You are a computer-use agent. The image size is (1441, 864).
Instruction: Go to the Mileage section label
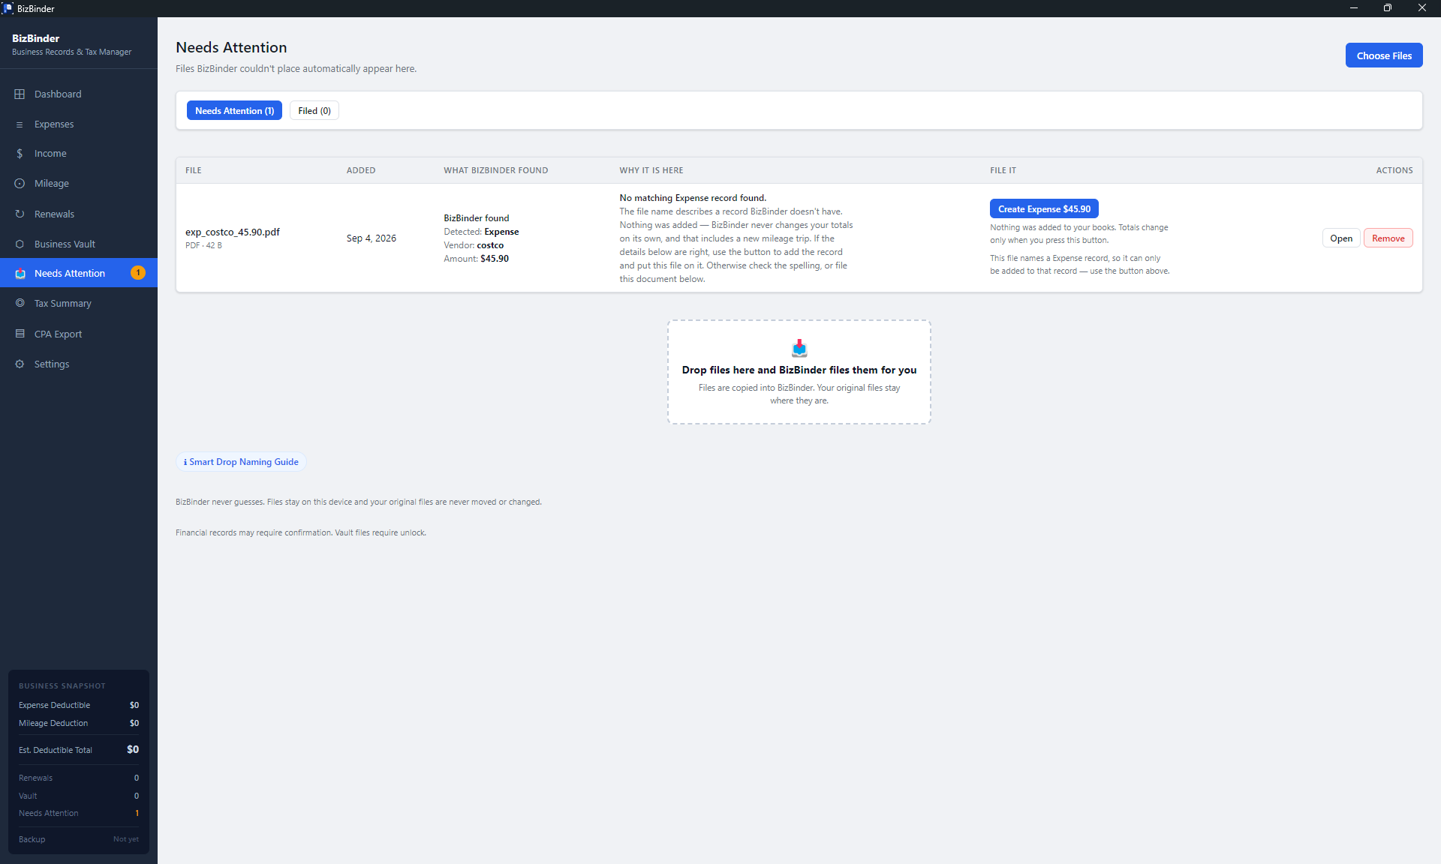click(x=52, y=184)
